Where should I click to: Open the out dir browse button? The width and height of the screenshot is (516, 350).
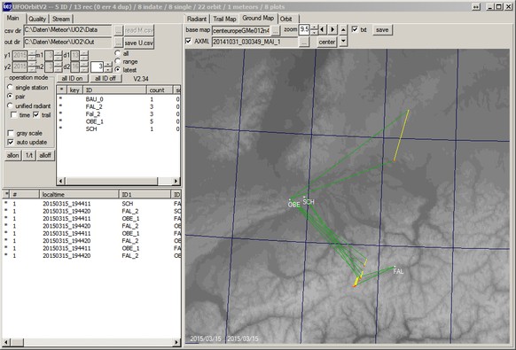119,43
